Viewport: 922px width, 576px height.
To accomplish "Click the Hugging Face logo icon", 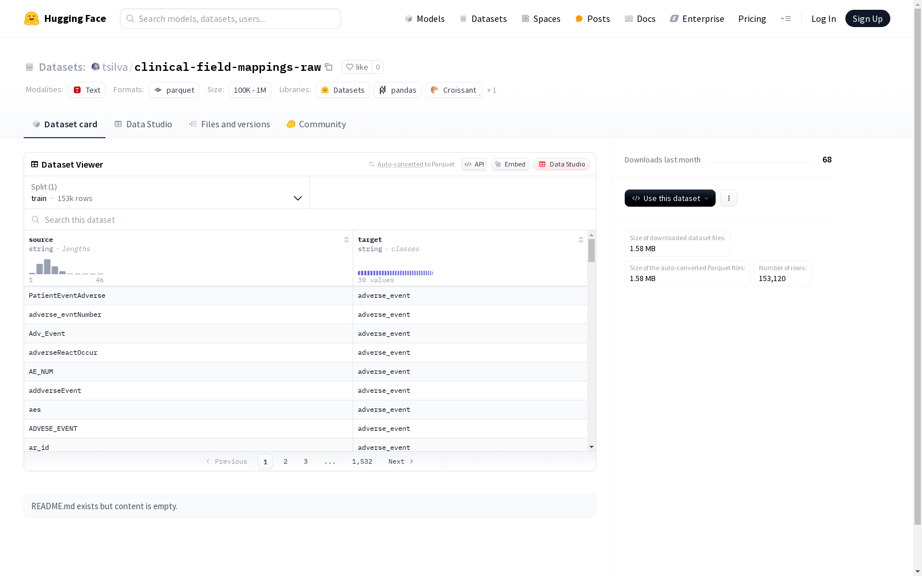I will click(32, 18).
